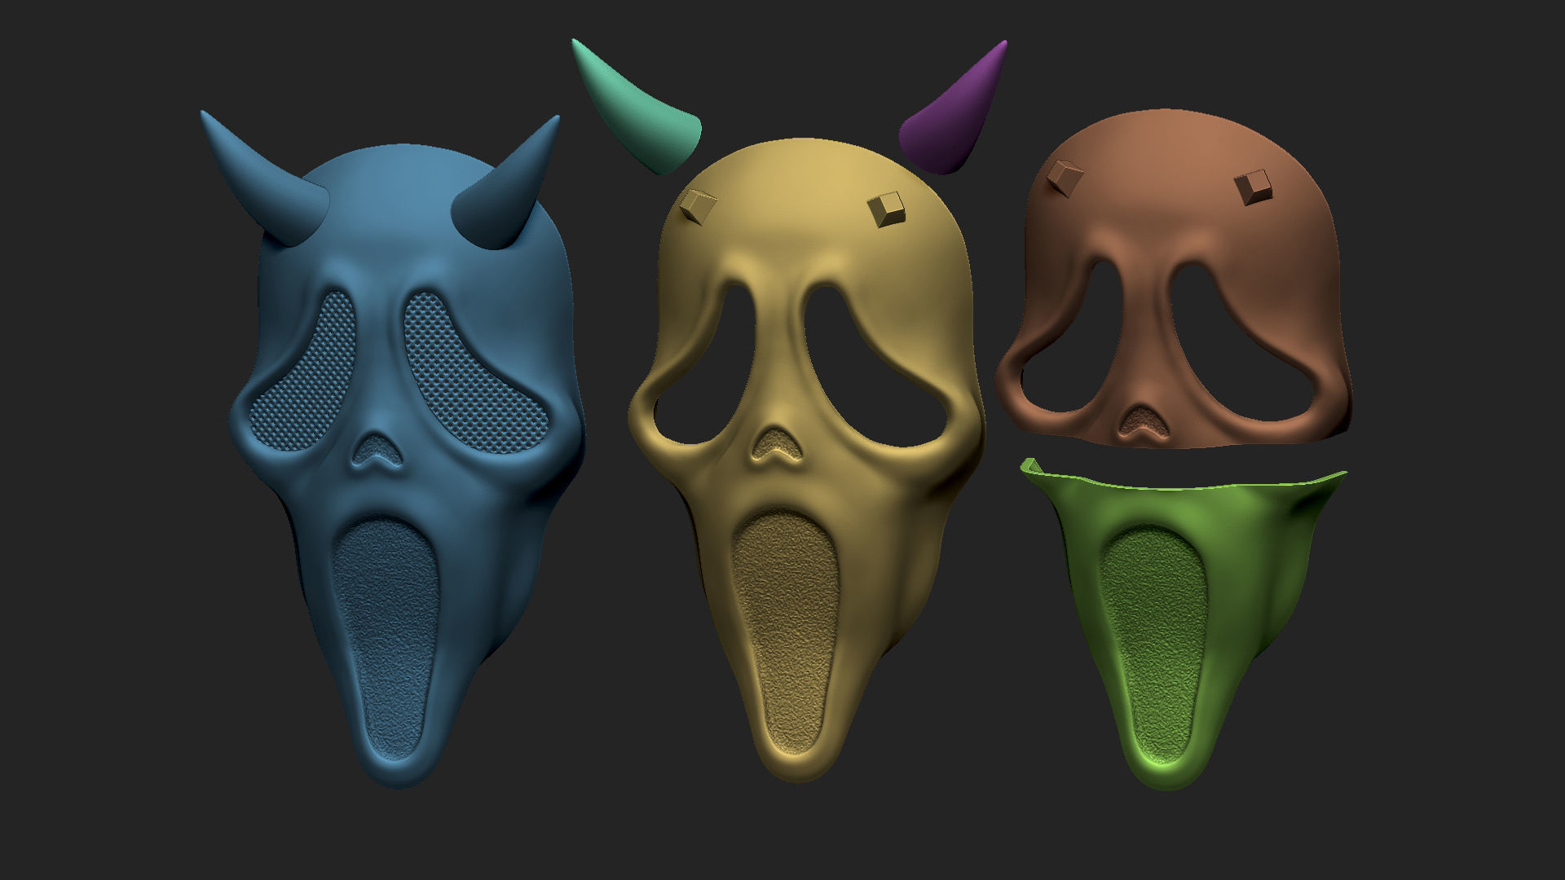
Task: Select the yellow mask's left square peg
Action: (x=699, y=206)
